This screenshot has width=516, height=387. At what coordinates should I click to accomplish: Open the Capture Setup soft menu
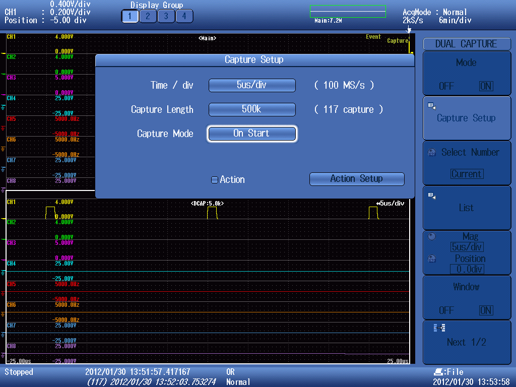(466, 118)
